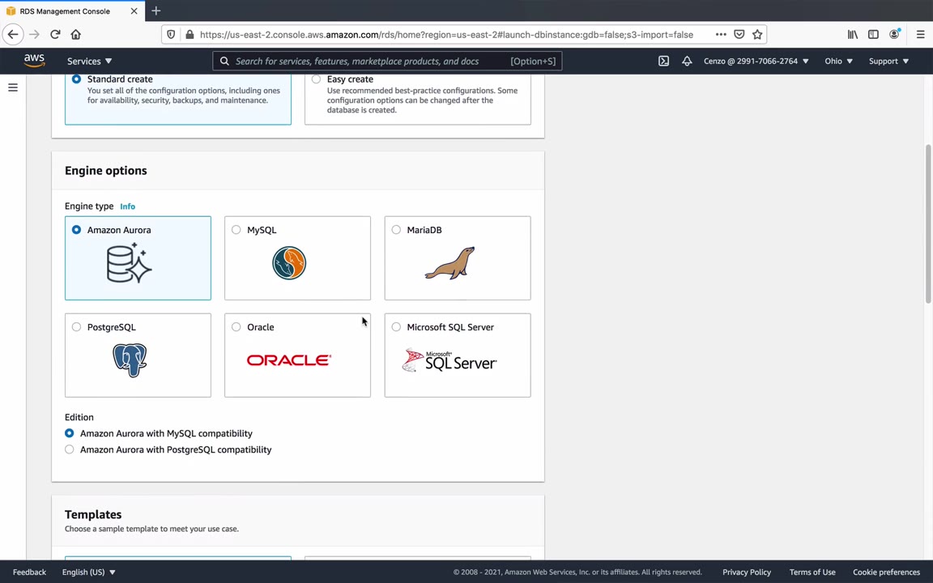Go back to previous page
Viewport: 933px width, 583px height.
point(13,35)
